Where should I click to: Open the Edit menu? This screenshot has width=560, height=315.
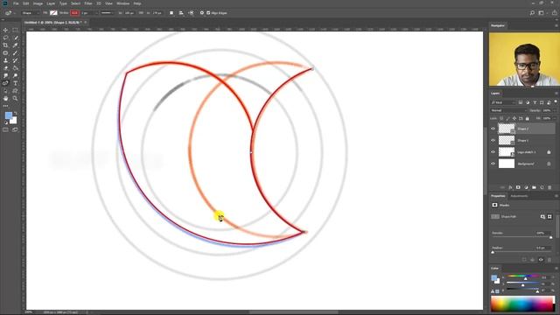[25, 3]
